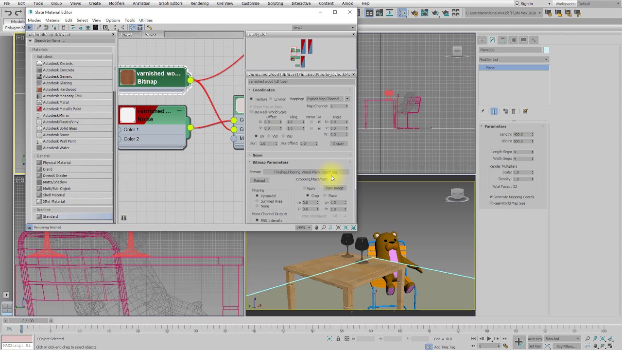Image resolution: width=622 pixels, height=350 pixels.
Task: Click the Render Setup teapot icon
Action: pos(415,13)
